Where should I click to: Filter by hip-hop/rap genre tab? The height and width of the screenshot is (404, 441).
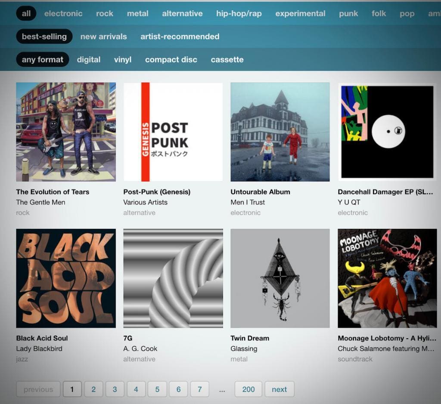point(239,13)
